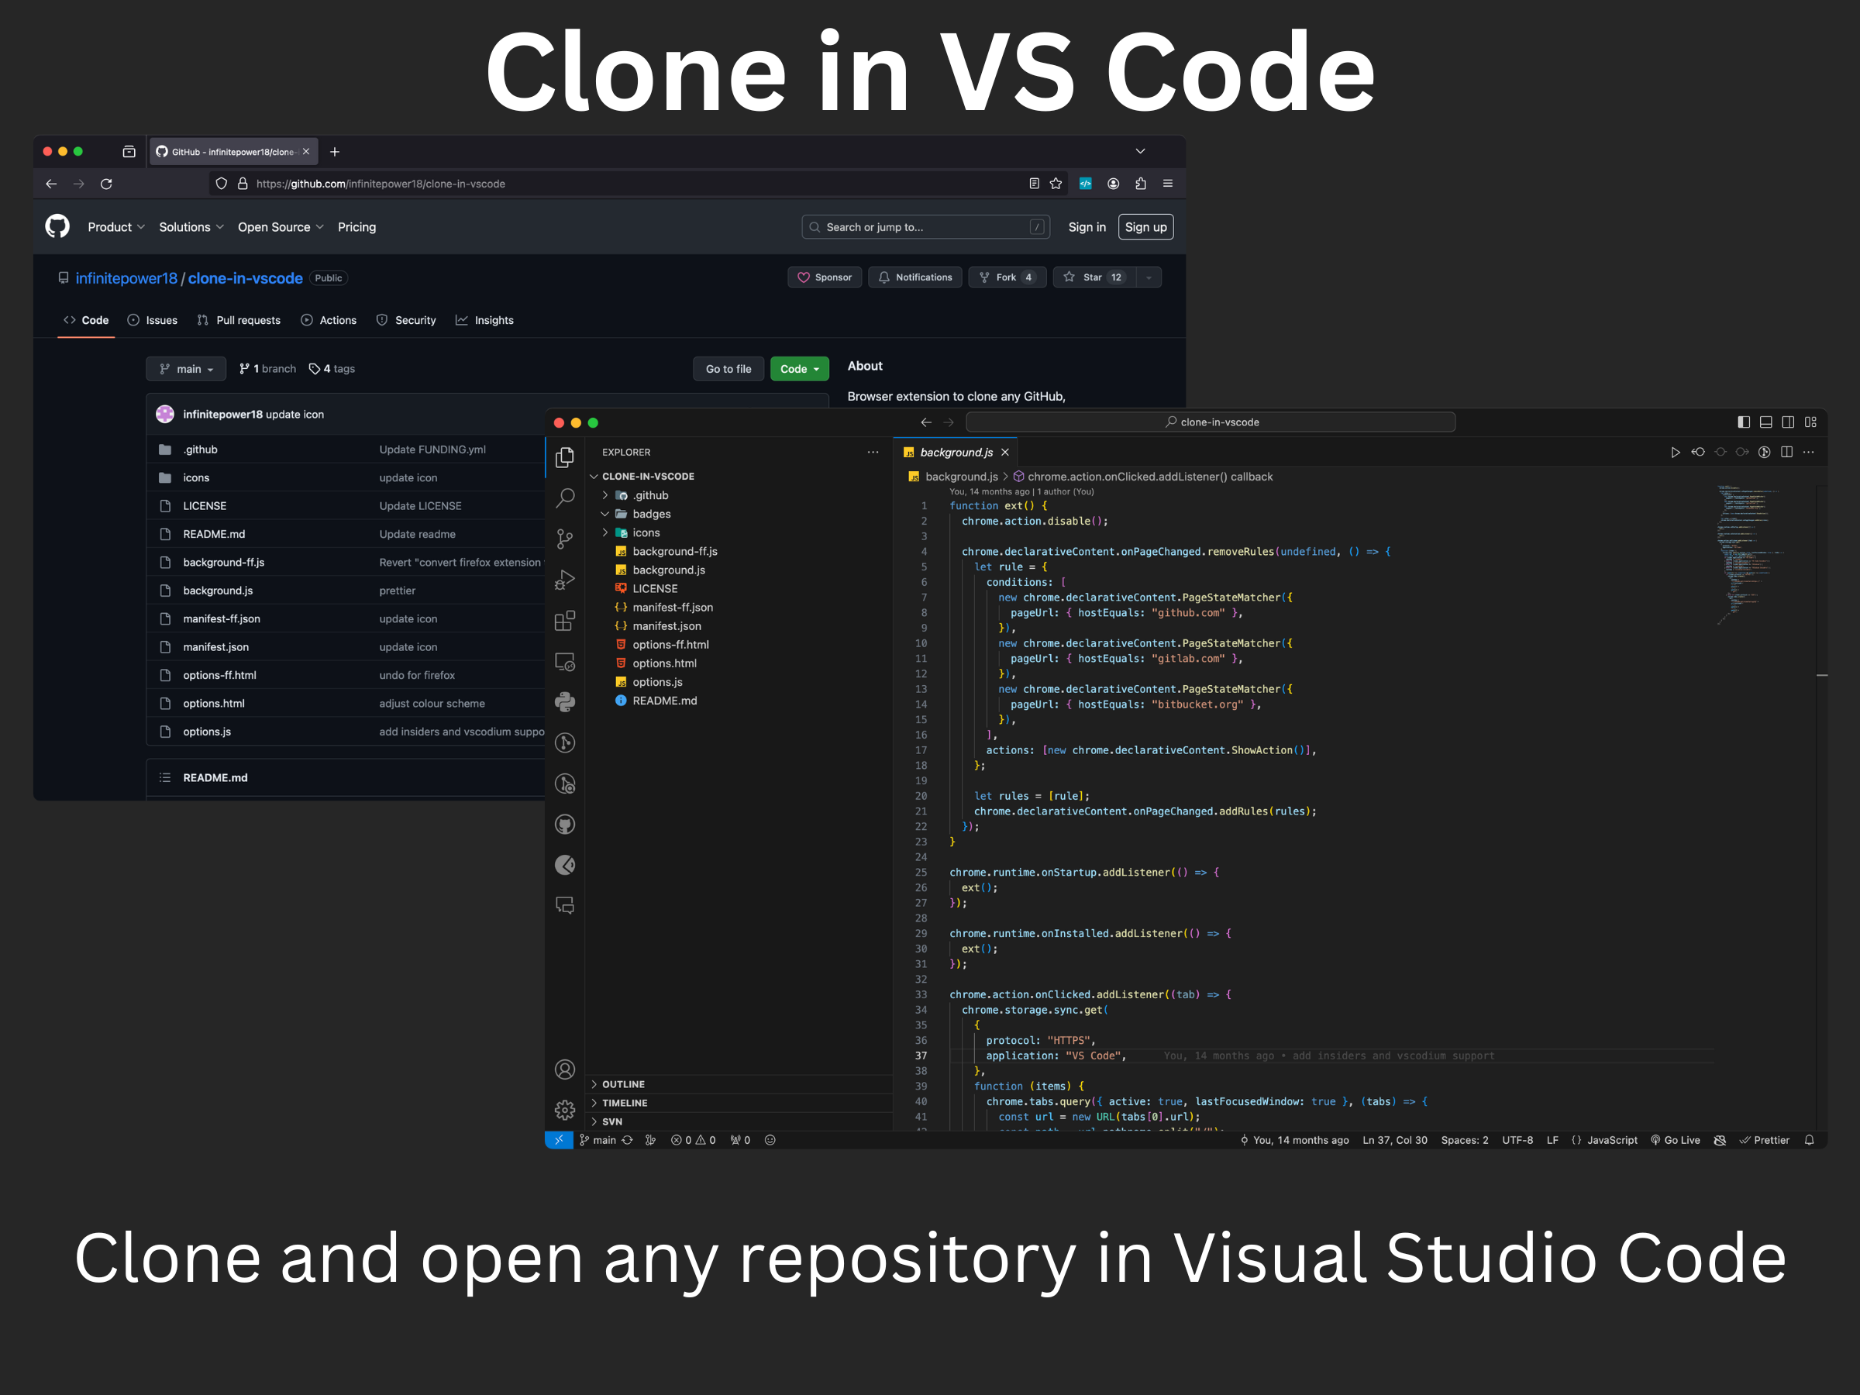This screenshot has height=1395, width=1860.
Task: Click infinitepower18 owner link on GitHub
Action: 126,278
